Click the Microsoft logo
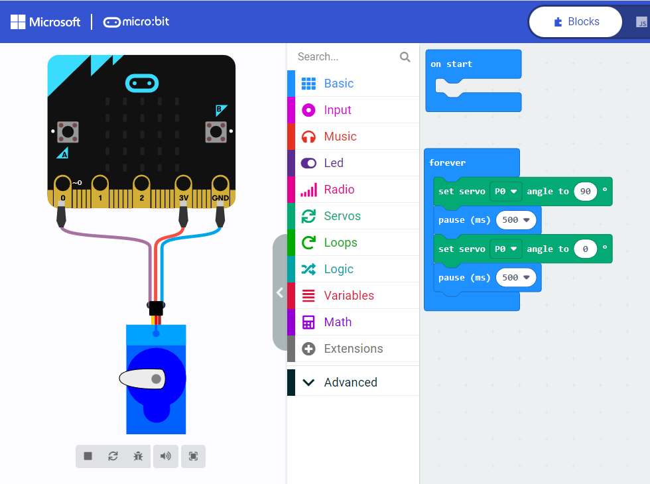The height and width of the screenshot is (484, 650). tap(45, 21)
